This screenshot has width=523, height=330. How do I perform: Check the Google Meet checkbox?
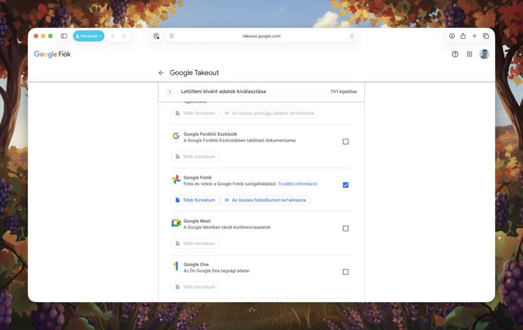[x=346, y=229]
